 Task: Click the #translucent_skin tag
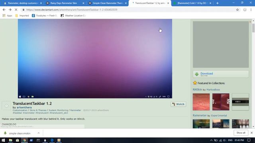click(x=59, y=113)
